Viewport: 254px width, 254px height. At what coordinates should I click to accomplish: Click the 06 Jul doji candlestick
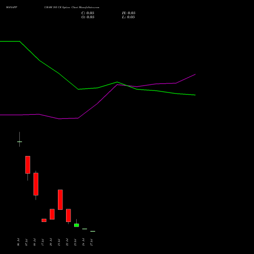pos(20,142)
